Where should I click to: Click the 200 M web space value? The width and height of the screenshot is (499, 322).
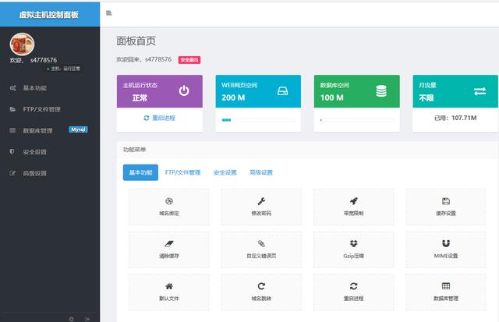click(233, 97)
